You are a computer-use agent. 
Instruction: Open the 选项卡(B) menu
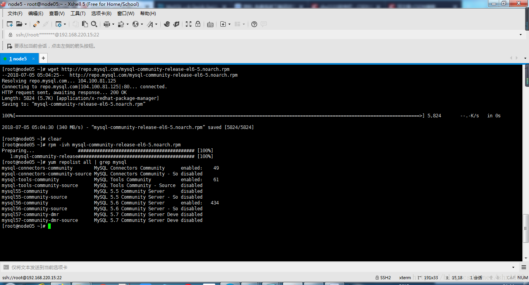pyautogui.click(x=101, y=14)
